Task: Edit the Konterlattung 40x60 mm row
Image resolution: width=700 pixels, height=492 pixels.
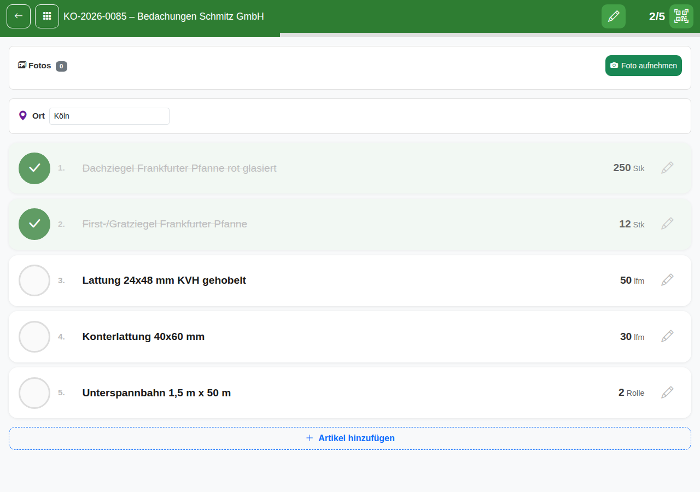Action: [x=667, y=336]
